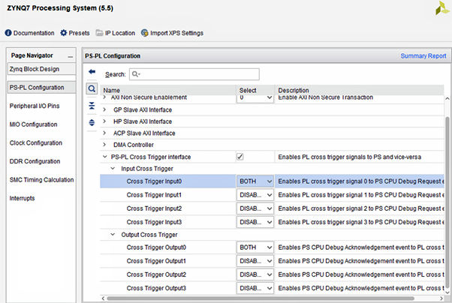This screenshot has height=303, width=452.
Task: Expand the DMA Controller tree node
Action: 104,145
